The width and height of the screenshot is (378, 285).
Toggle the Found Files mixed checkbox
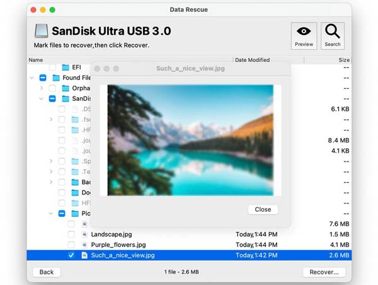[x=43, y=78]
